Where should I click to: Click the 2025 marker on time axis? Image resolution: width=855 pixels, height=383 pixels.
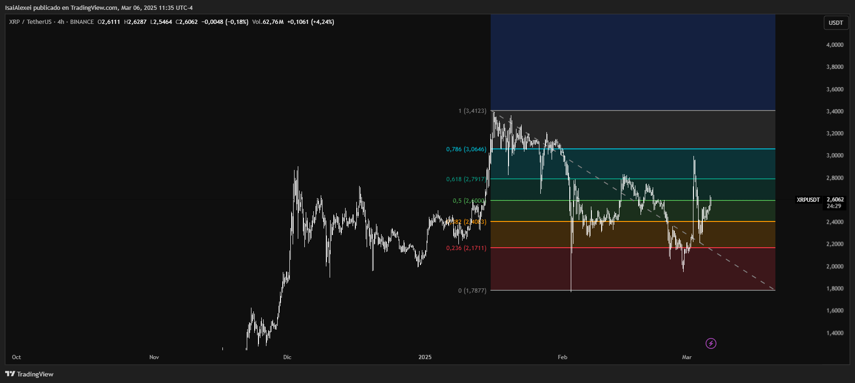[425, 357]
